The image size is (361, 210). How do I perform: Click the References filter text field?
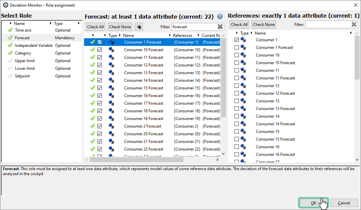pyautogui.click(x=328, y=24)
